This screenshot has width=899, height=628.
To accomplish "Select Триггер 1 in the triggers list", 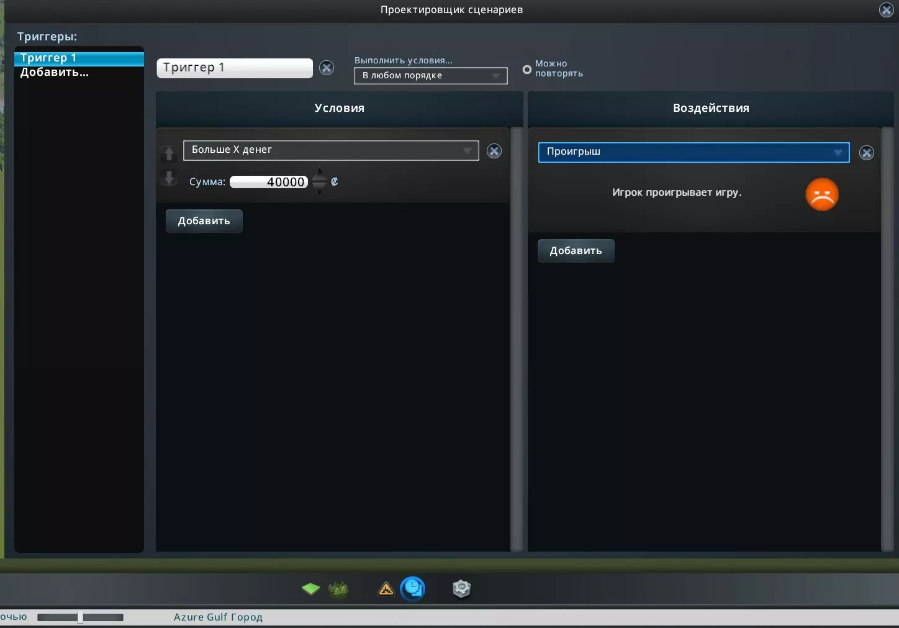I will tap(79, 58).
